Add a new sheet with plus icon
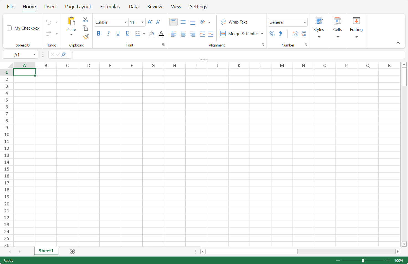This screenshot has width=408, height=264. 72,251
